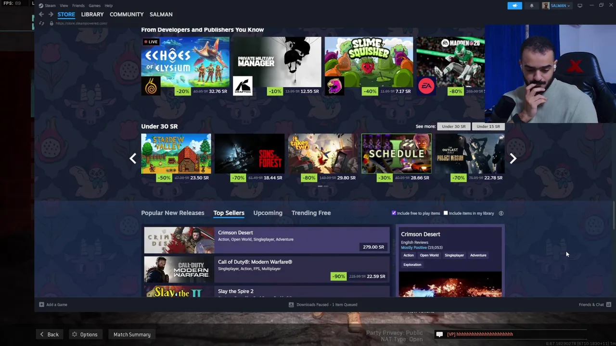
Task: Open the It Takes Two tile
Action: point(323,153)
